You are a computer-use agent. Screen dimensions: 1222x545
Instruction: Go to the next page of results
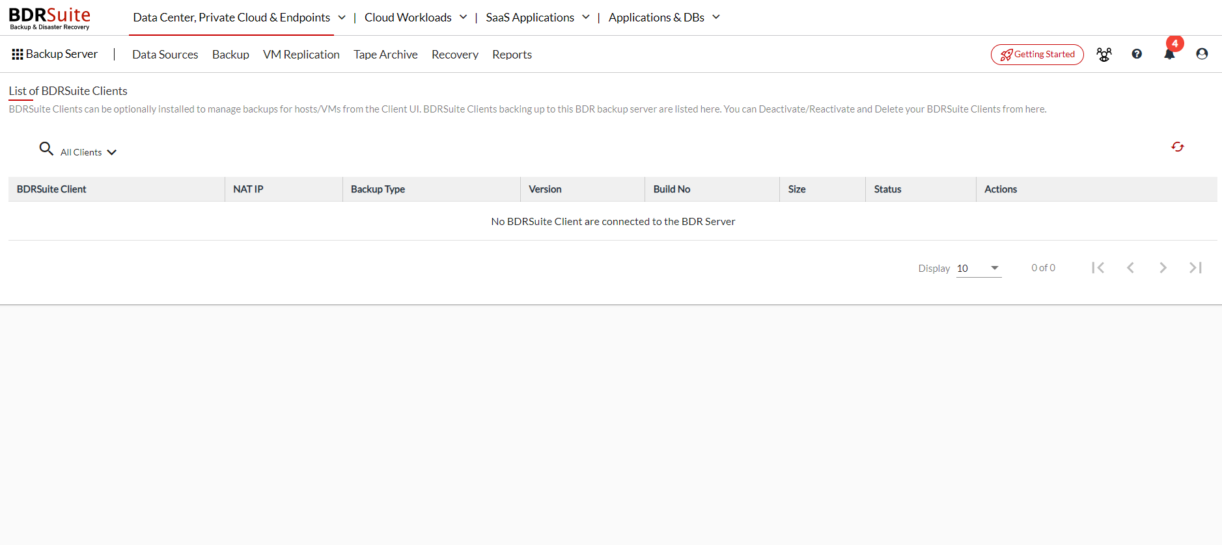[1163, 267]
